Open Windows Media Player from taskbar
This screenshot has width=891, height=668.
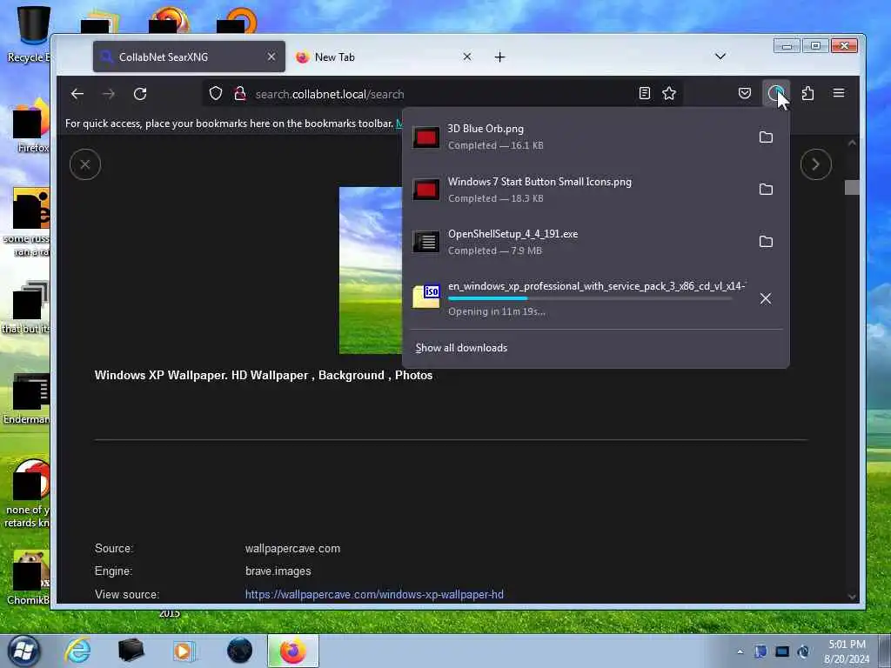184,651
